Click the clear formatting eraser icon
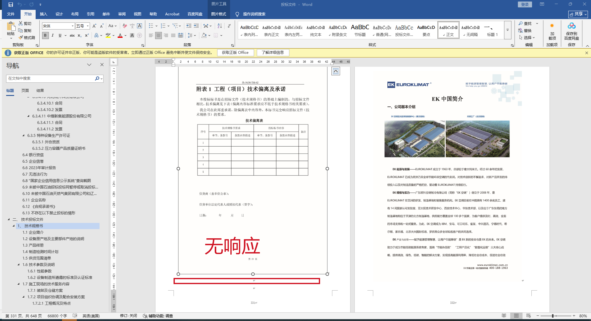The height and width of the screenshot is (321, 591). coord(125,26)
